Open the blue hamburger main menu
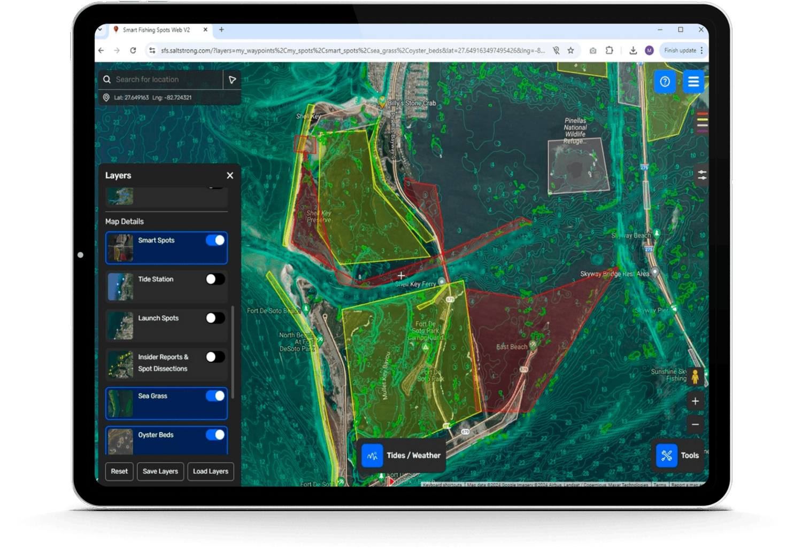Screen dimensions: 802x552 point(693,82)
